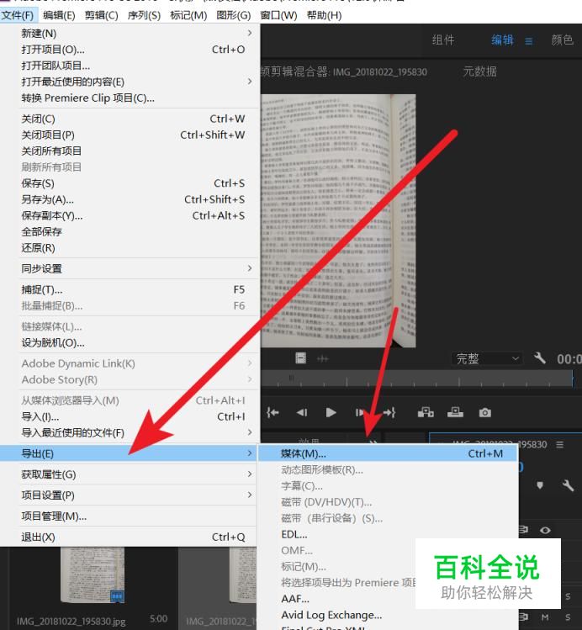Image resolution: width=582 pixels, height=630 pixels.
Task: Mute audio track with M button
Action: (x=545, y=617)
